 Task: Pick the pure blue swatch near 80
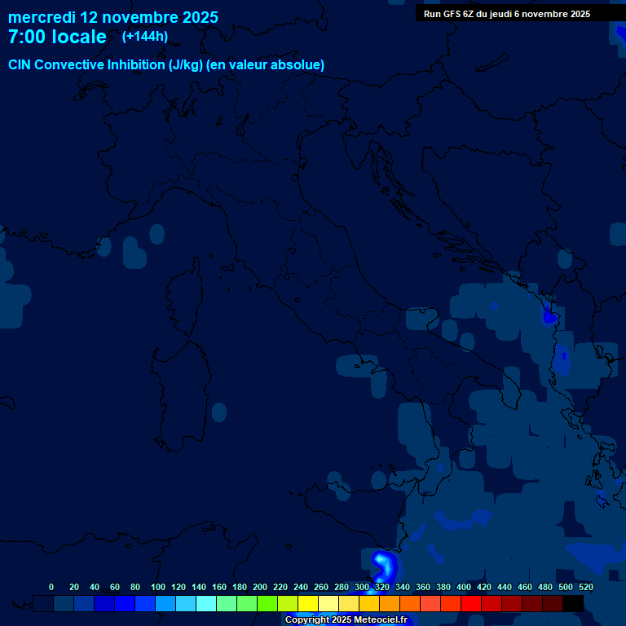125,603
